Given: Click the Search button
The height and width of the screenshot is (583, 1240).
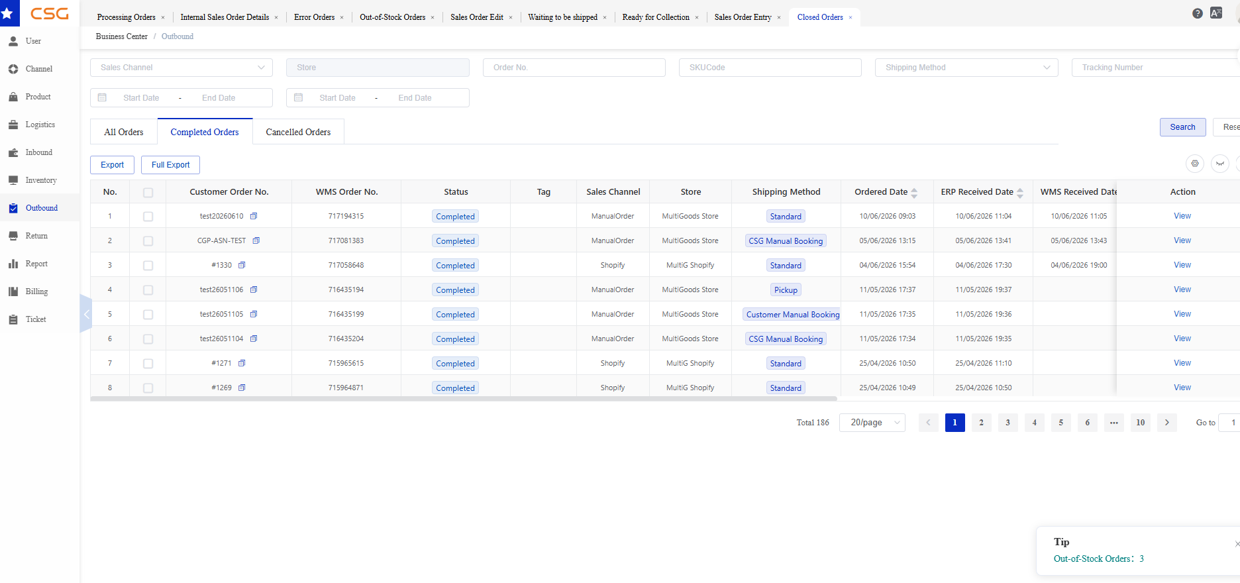Looking at the screenshot, I should point(1182,127).
